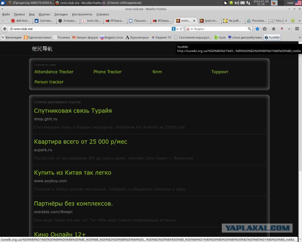The height and width of the screenshot is (242, 302).
Task: Open the Suse bookmark
Action: (220, 37)
